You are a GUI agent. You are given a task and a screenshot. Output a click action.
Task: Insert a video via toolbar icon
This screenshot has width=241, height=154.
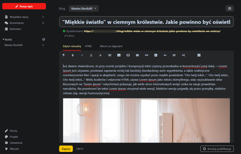tap(128, 55)
